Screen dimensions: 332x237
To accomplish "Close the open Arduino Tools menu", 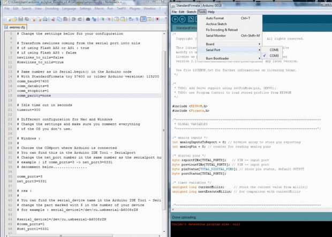I will pyautogui.click(x=202, y=12).
